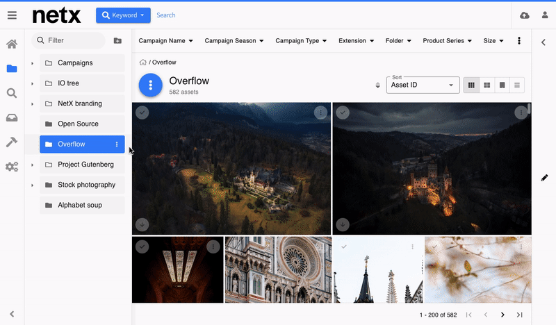This screenshot has height=325, width=556.
Task: Go to next page of assets
Action: (x=502, y=315)
